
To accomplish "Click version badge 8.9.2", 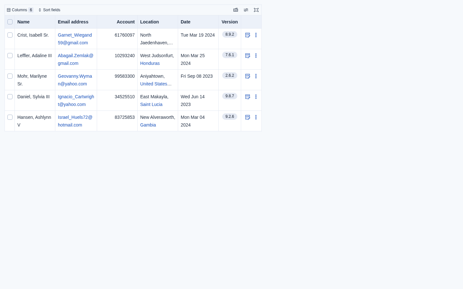I will [230, 34].
